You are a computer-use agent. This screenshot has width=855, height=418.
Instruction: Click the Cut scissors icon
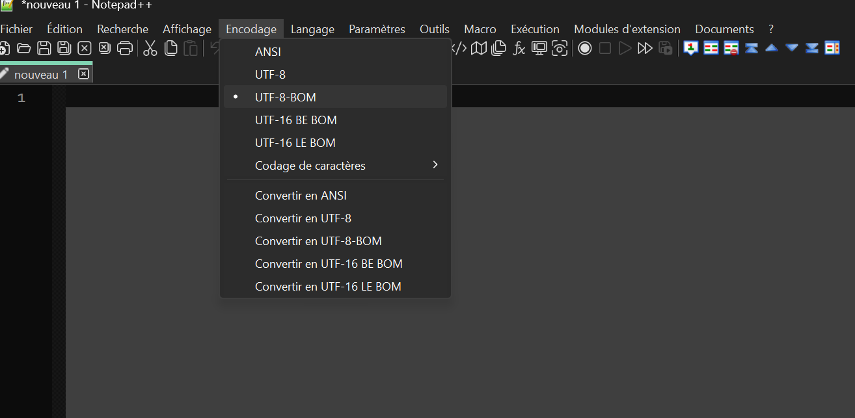click(150, 48)
